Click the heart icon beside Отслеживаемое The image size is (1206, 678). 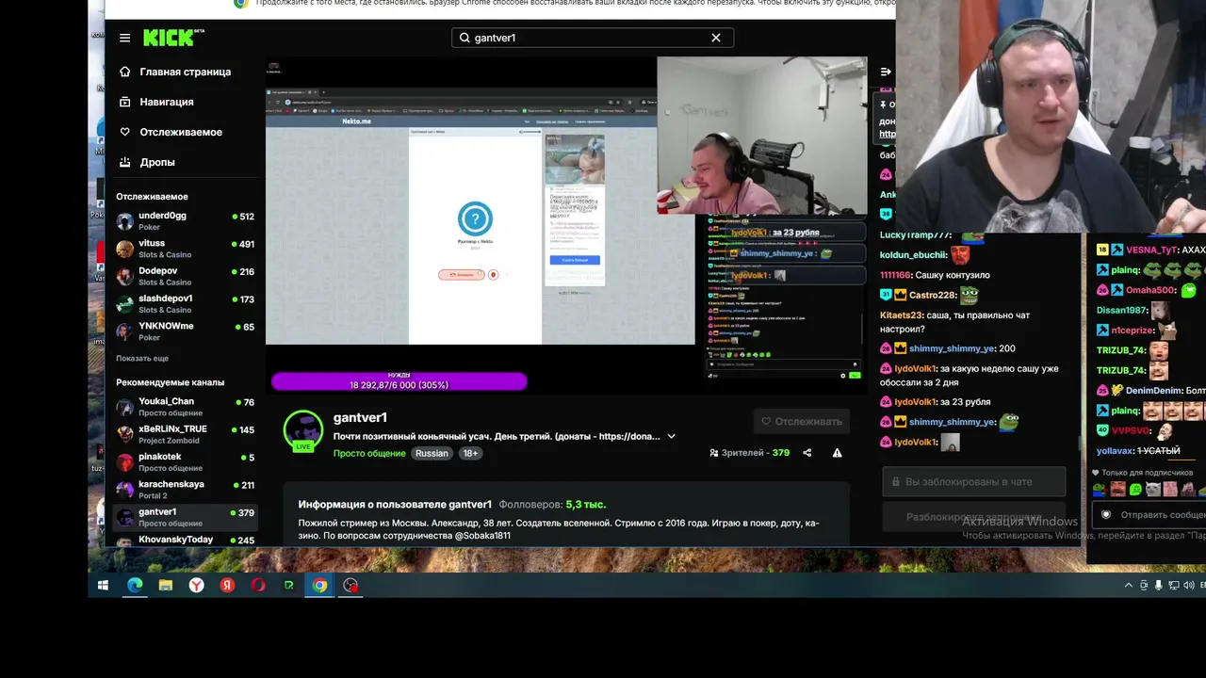coord(124,132)
